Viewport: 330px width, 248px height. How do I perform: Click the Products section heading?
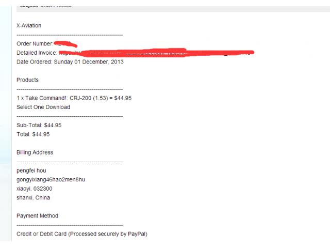click(27, 80)
